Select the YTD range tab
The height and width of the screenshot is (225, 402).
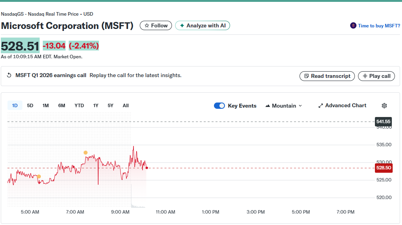click(x=79, y=106)
